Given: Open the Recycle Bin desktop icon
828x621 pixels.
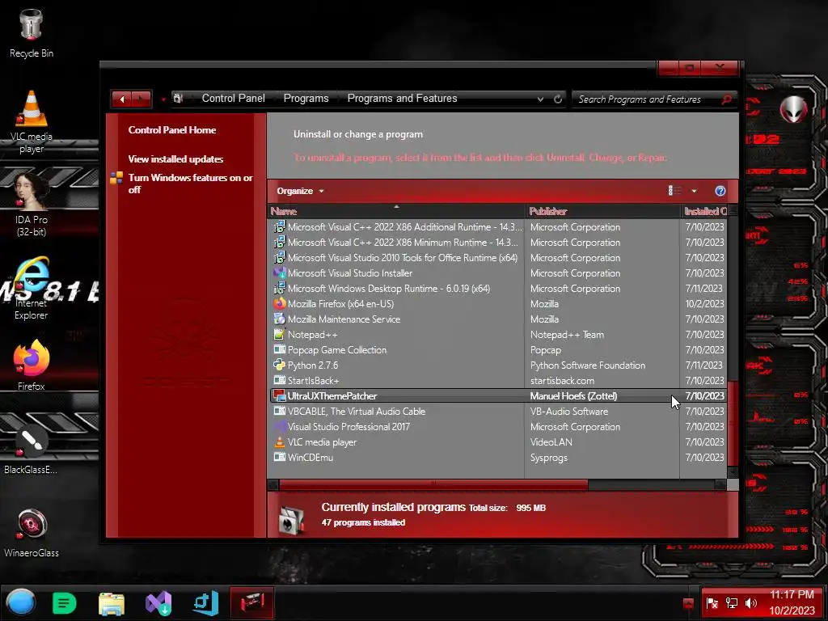Looking at the screenshot, I should (32, 32).
